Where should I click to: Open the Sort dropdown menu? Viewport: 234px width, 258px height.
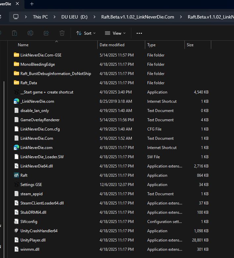point(86,33)
